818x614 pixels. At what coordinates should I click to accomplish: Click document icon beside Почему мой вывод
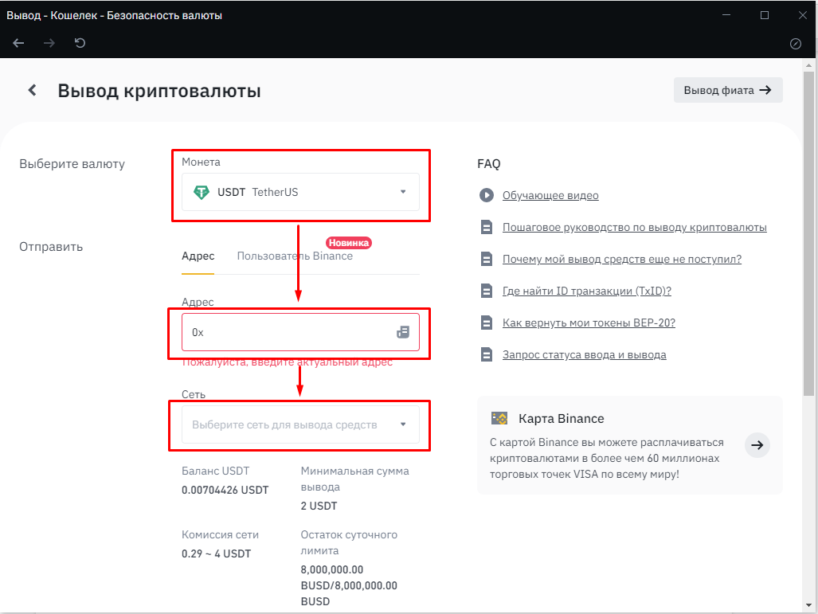tap(486, 260)
